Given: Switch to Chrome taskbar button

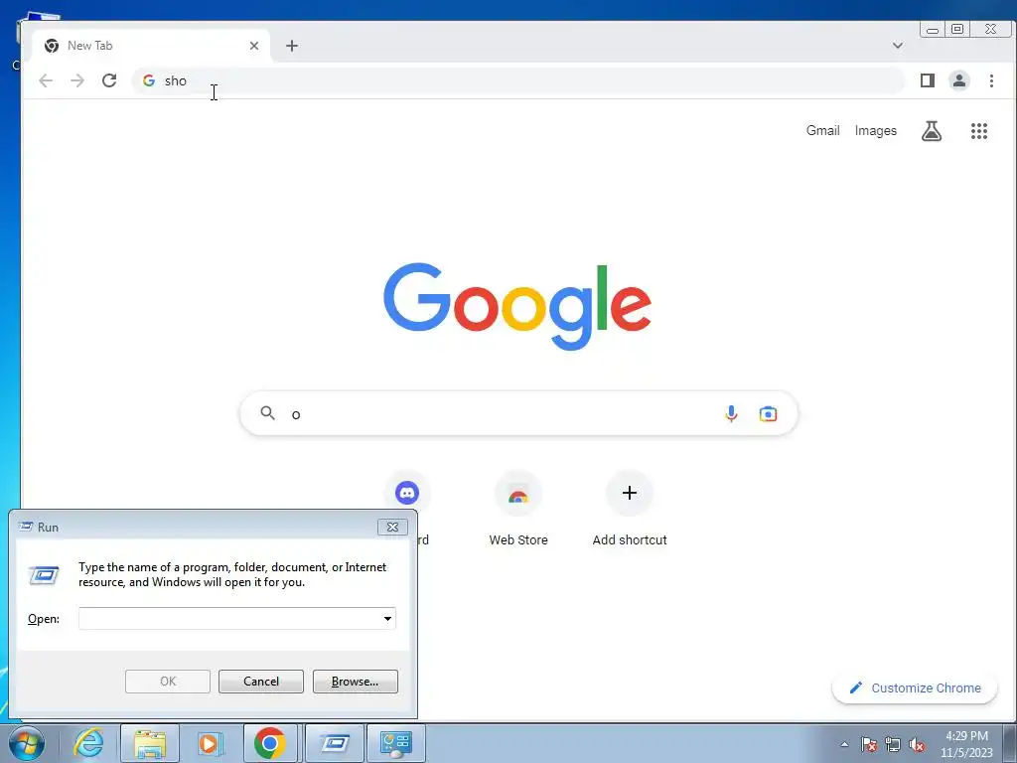Looking at the screenshot, I should tap(270, 743).
